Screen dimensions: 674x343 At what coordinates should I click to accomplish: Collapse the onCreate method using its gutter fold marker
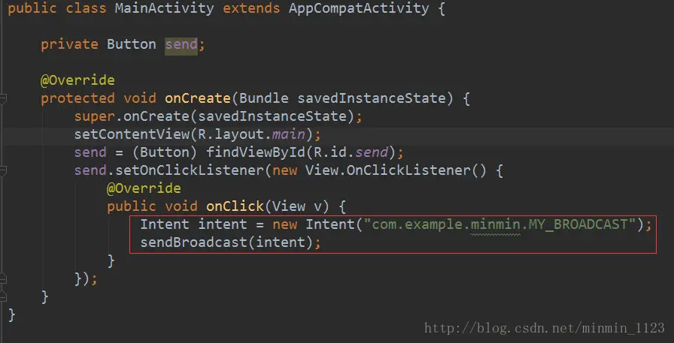point(2,98)
